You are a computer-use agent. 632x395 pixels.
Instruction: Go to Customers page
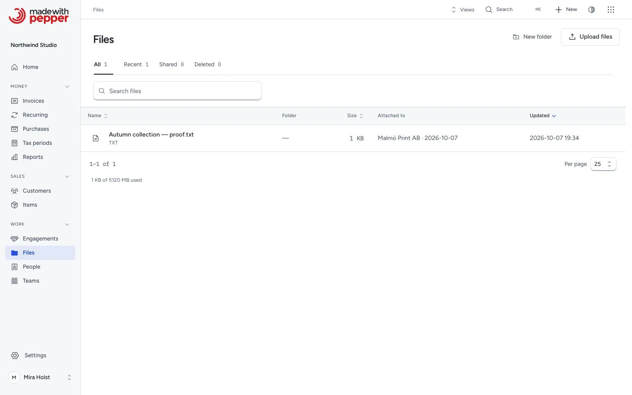pyautogui.click(x=40, y=191)
